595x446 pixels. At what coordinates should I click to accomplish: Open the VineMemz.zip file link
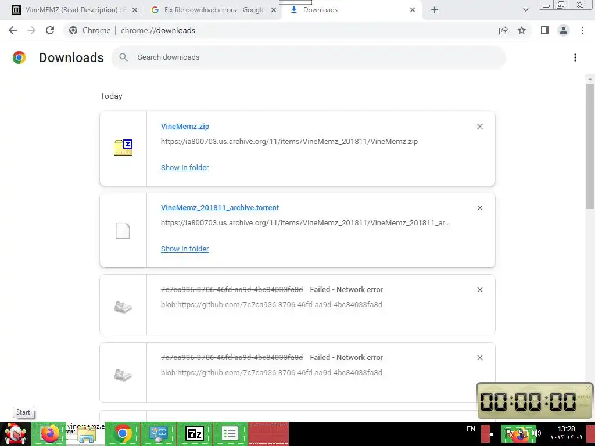185,126
